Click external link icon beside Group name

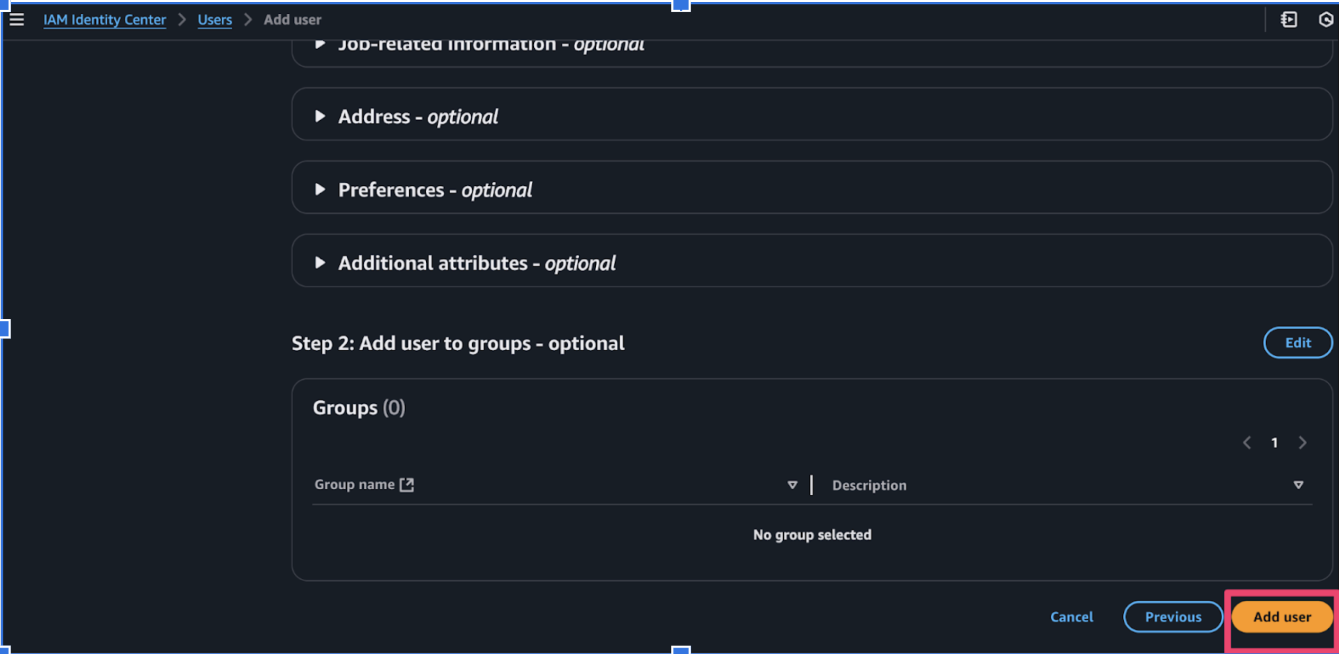click(407, 485)
